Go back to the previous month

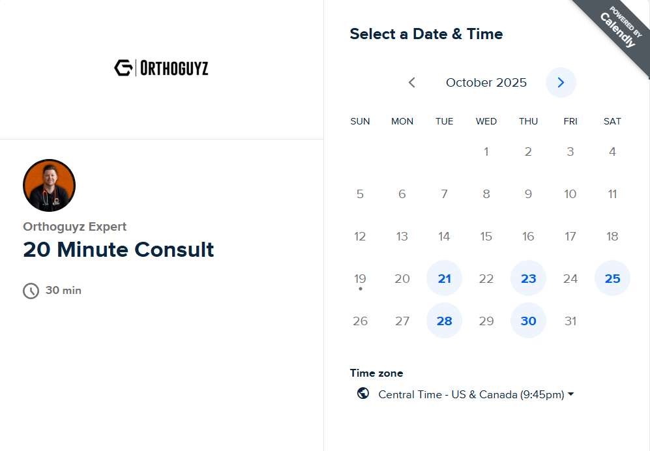(412, 83)
